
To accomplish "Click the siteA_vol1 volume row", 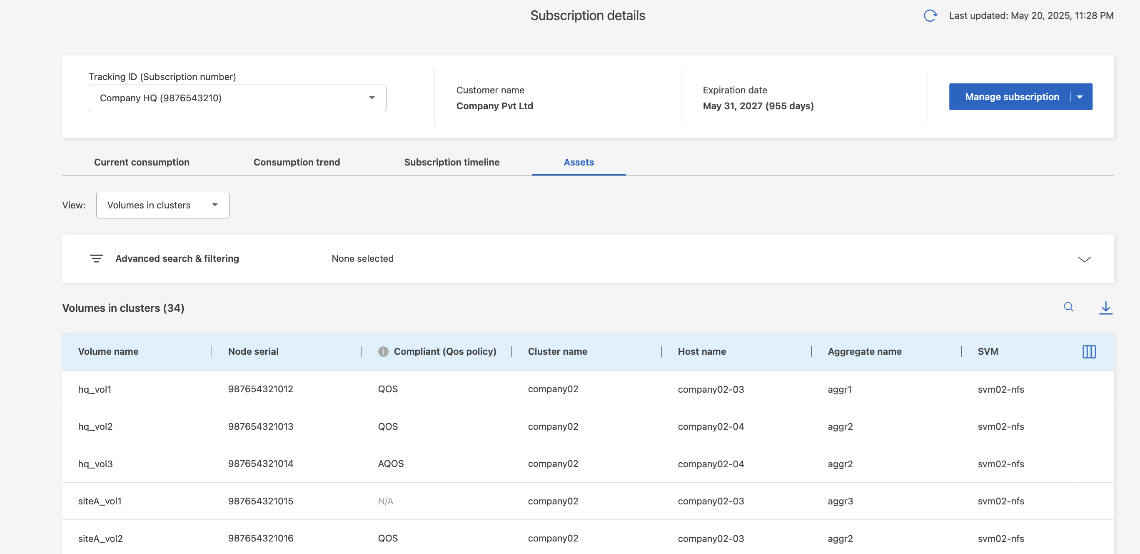I will pos(100,501).
